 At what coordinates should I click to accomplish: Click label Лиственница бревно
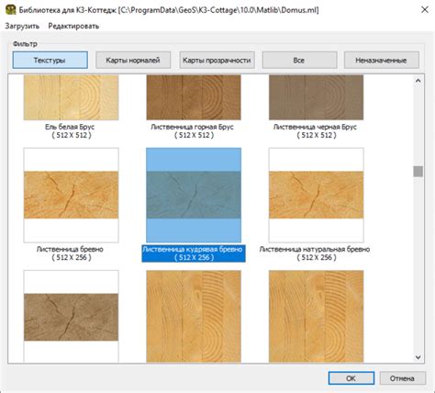coord(70,249)
